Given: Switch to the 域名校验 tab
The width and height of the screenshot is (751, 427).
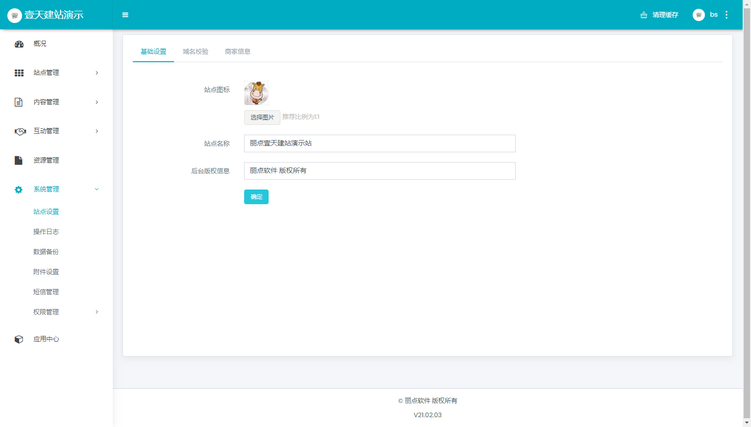Looking at the screenshot, I should point(196,51).
